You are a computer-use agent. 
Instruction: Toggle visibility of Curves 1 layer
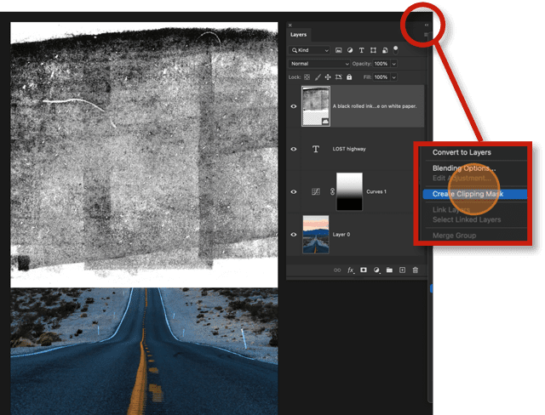click(x=294, y=192)
